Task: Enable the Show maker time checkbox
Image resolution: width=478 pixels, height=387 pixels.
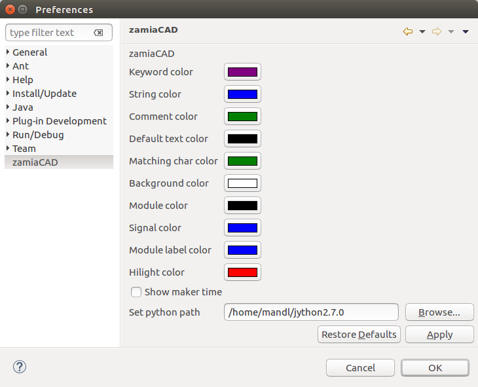Action: point(136,292)
